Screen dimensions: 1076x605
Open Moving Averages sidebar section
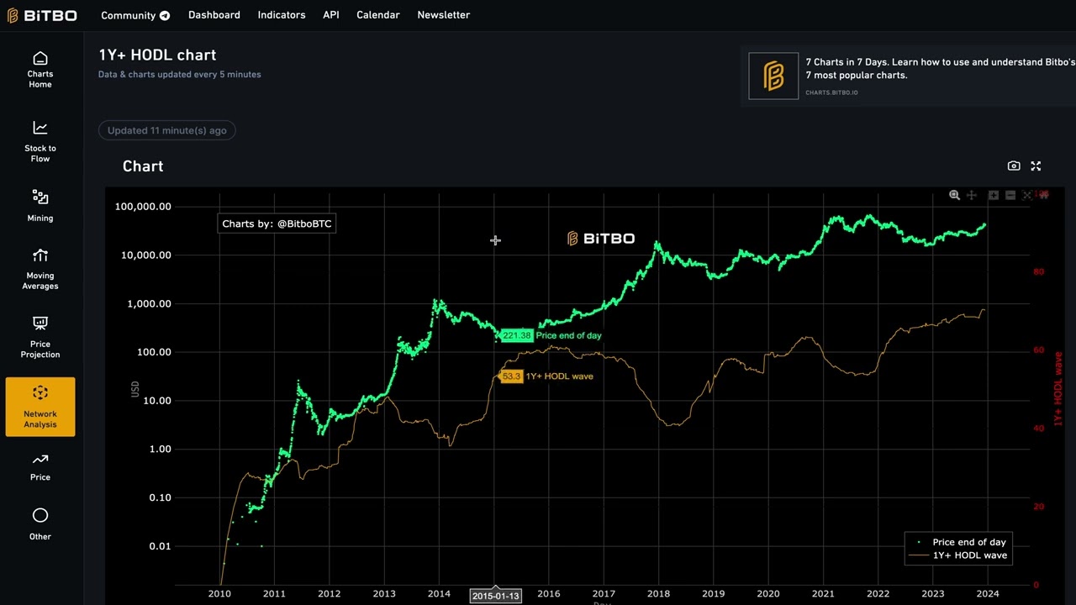pos(40,269)
